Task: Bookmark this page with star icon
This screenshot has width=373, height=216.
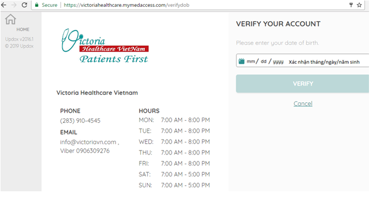Action: click(x=359, y=5)
